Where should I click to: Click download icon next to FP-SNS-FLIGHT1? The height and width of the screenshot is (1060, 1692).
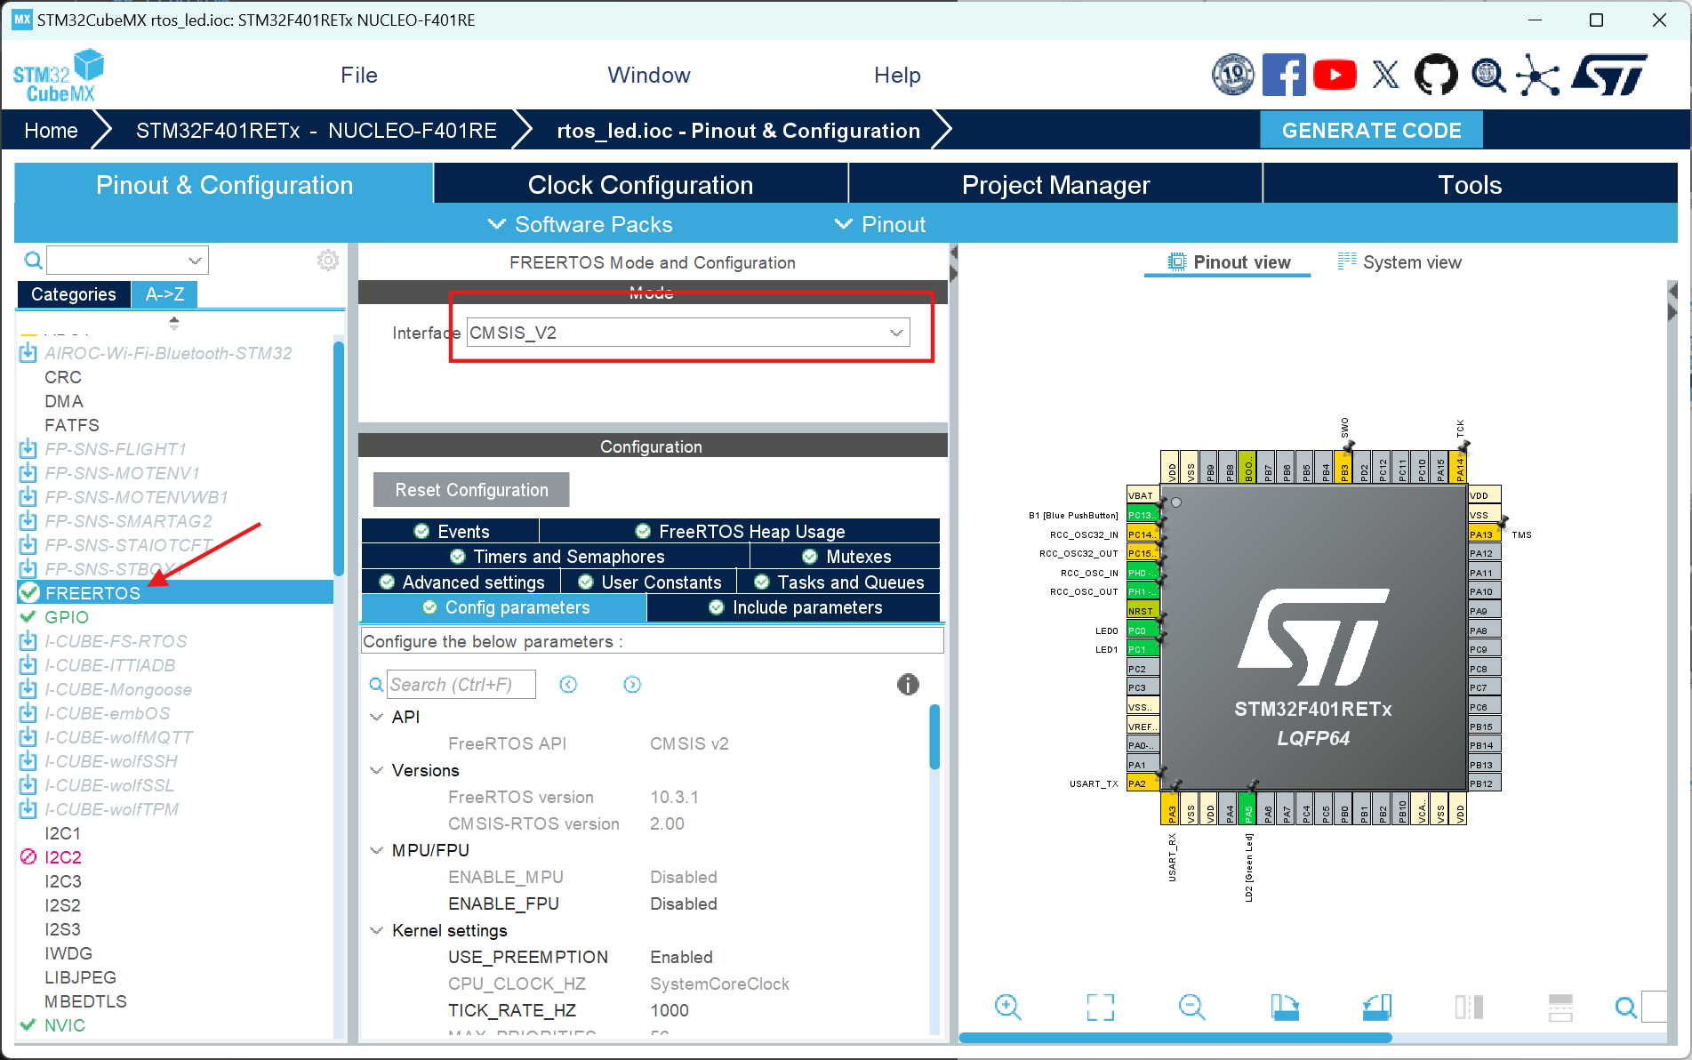pos(28,449)
